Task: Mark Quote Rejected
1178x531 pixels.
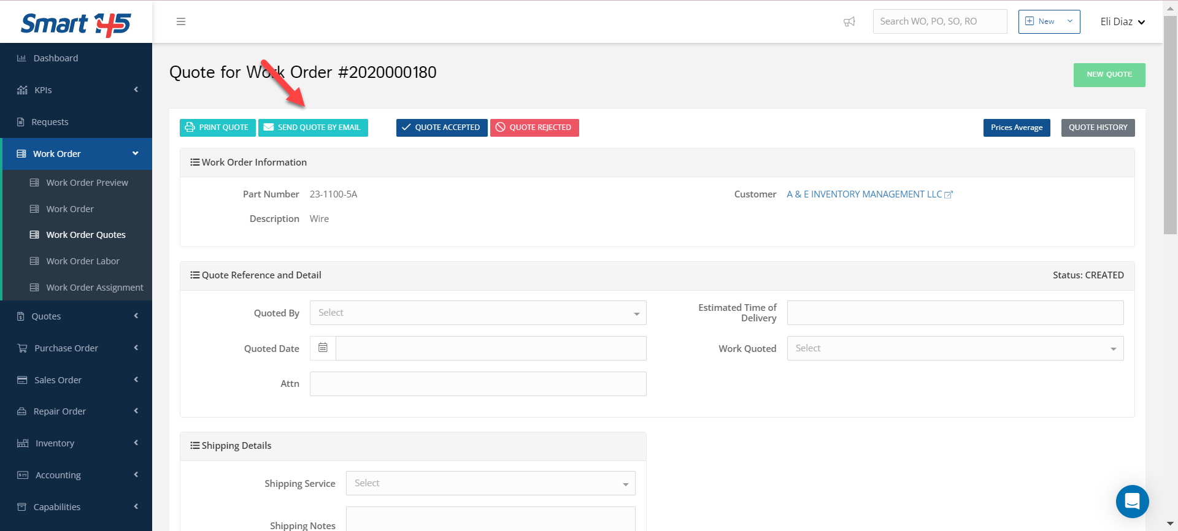Action: pos(534,128)
